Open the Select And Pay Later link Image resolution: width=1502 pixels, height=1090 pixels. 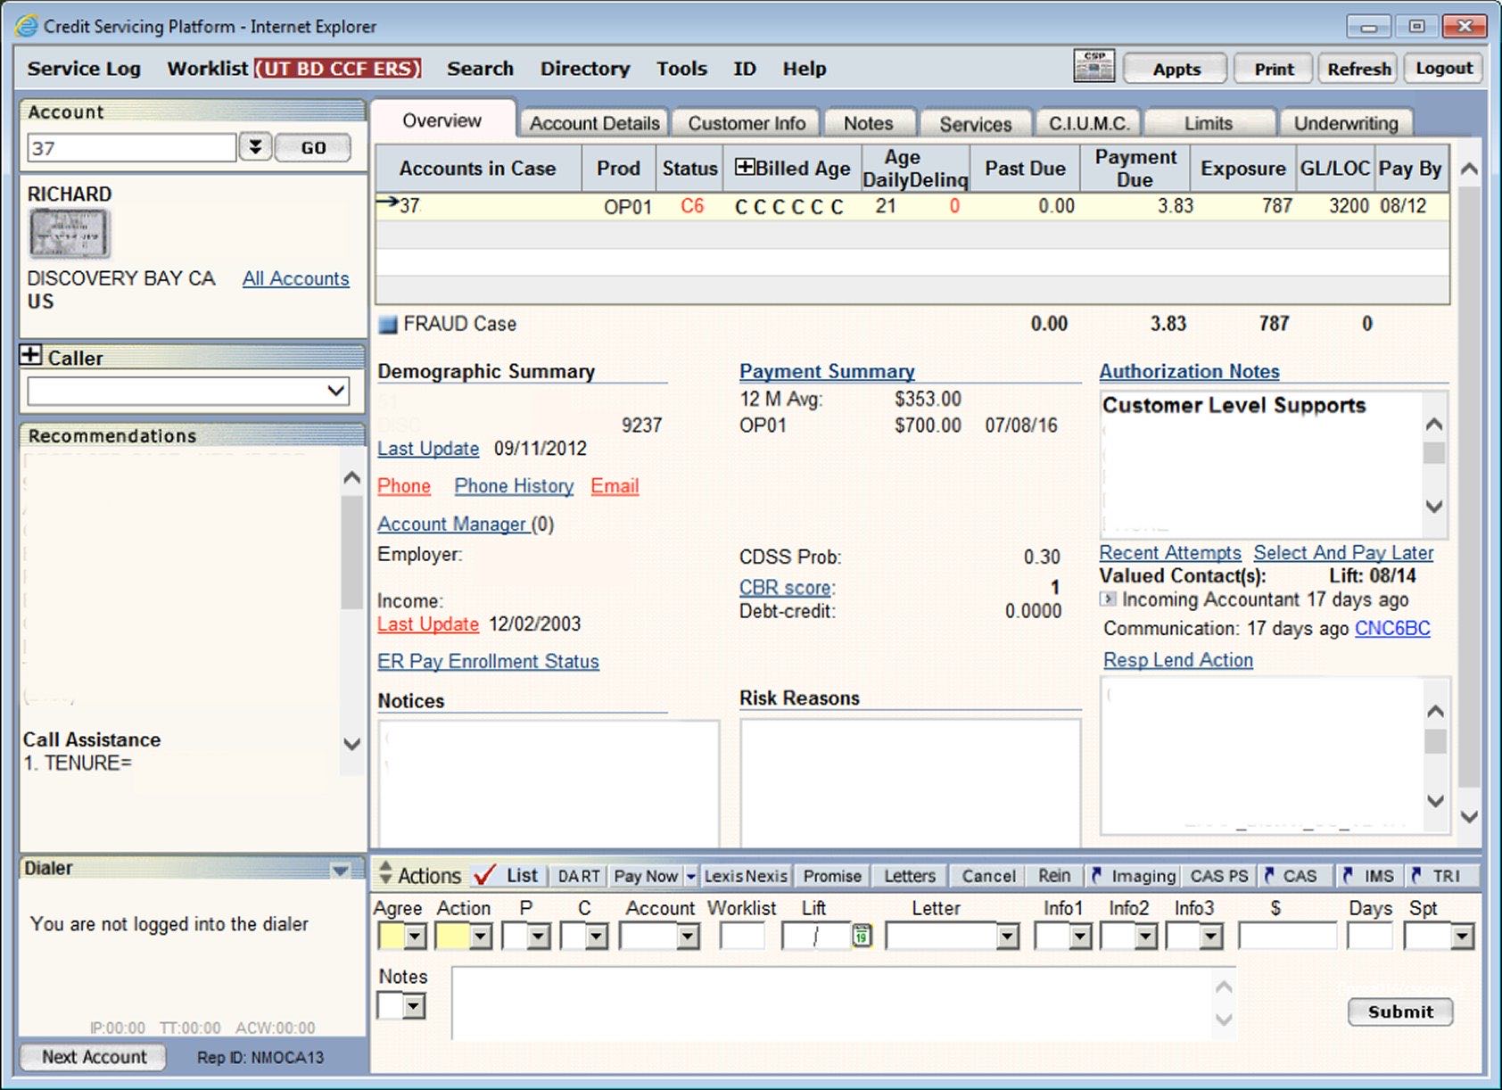point(1343,553)
